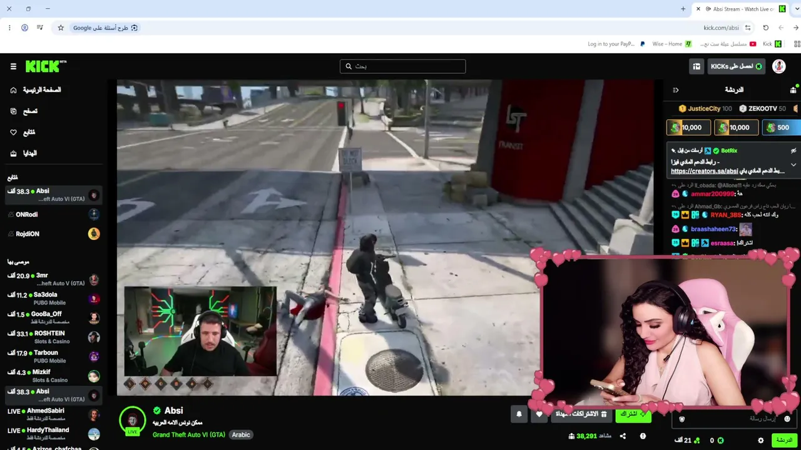
Task: Open 3mr recommended channel
Action: click(x=53, y=279)
